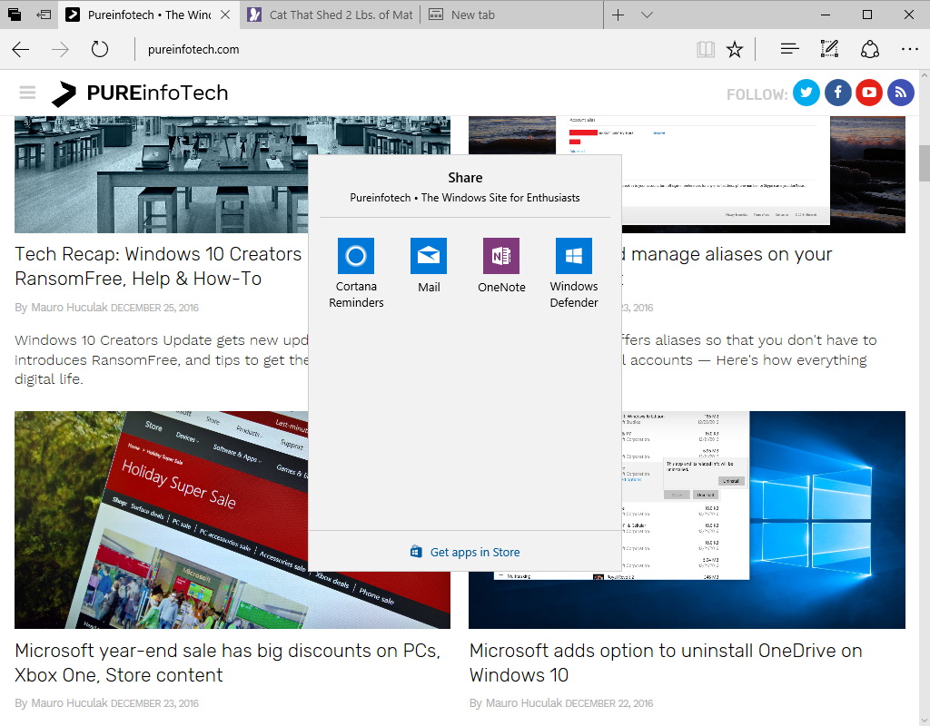Click Mauro Huculak under year-end sale article
The image size is (930, 726).
click(x=69, y=703)
